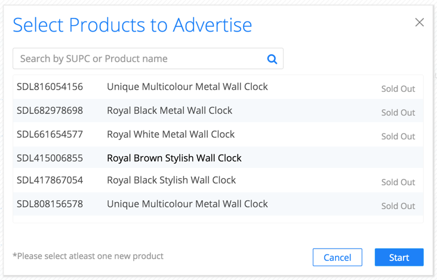Screen dimensions: 437x280
Task: Select Unique Multicolour Metal Wall Clock SDL808156578
Action: tap(218, 204)
